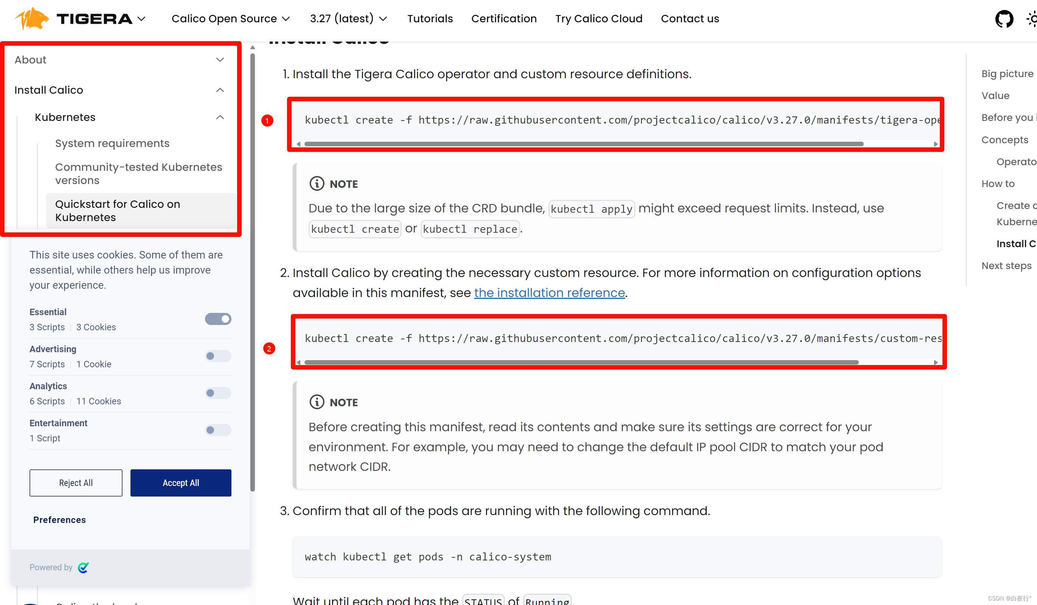Jump to How to in table of contents
Image resolution: width=1037 pixels, height=605 pixels.
point(998,183)
